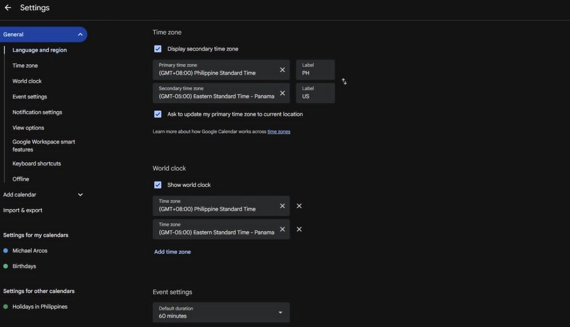The height and width of the screenshot is (327, 570).
Task: Clear the secondary time zone field
Action: click(282, 93)
